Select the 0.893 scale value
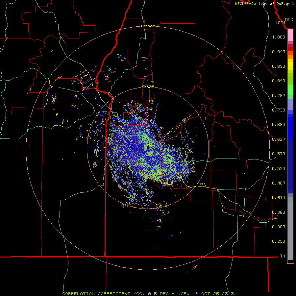The height and width of the screenshot is (296, 296). click(279, 66)
